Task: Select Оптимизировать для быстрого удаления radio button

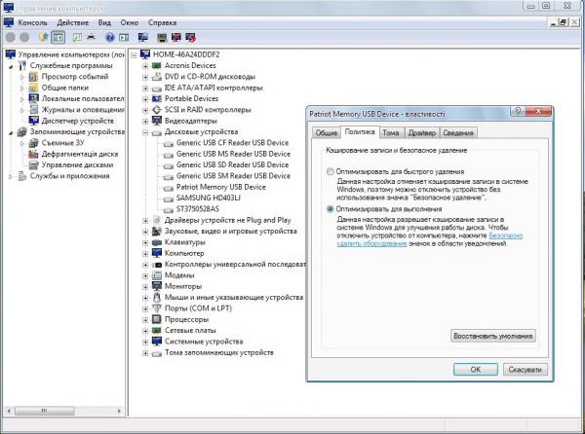Action: [331, 172]
